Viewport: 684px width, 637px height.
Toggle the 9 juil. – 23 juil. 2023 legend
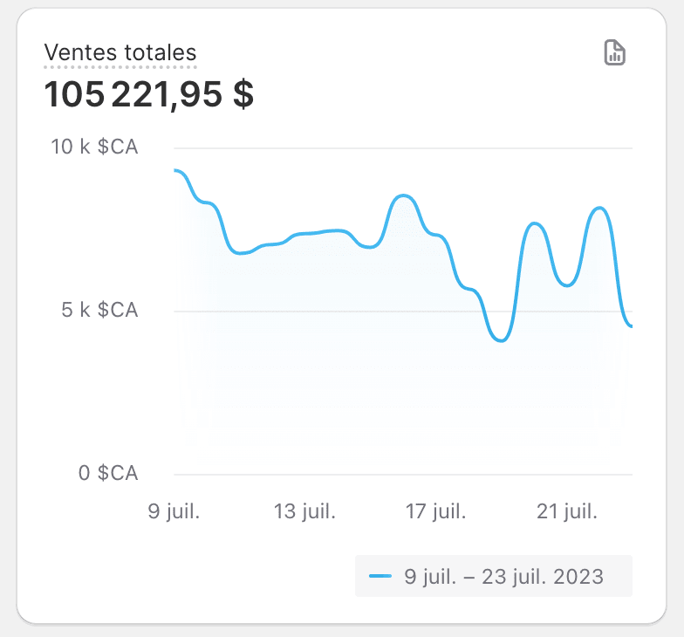493,576
